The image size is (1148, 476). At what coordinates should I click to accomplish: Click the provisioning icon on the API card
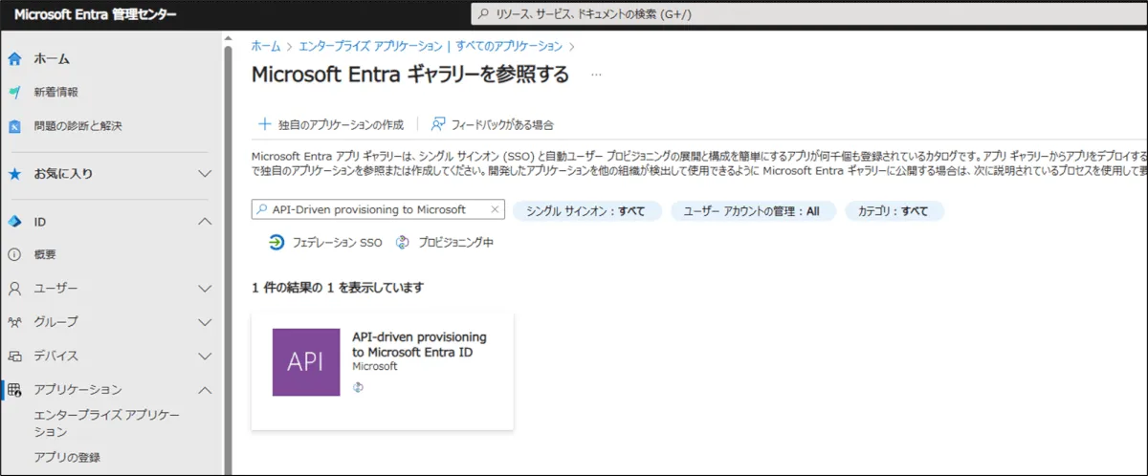point(359,387)
